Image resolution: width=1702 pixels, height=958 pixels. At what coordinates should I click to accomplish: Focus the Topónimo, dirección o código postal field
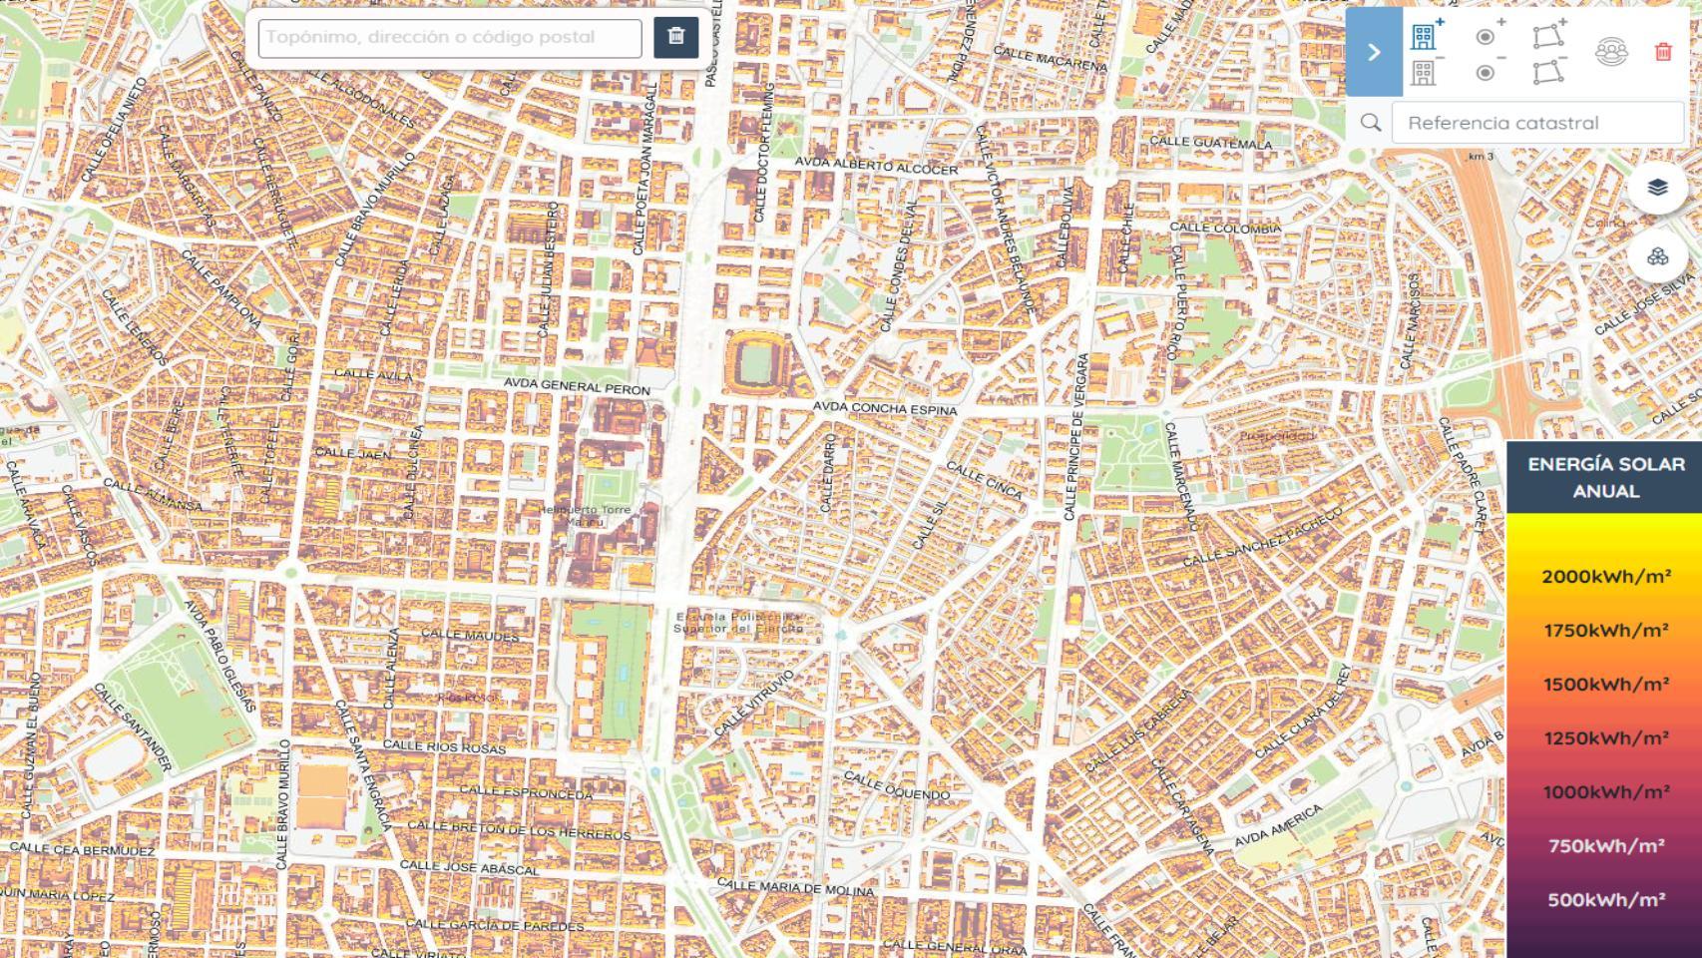coord(450,38)
